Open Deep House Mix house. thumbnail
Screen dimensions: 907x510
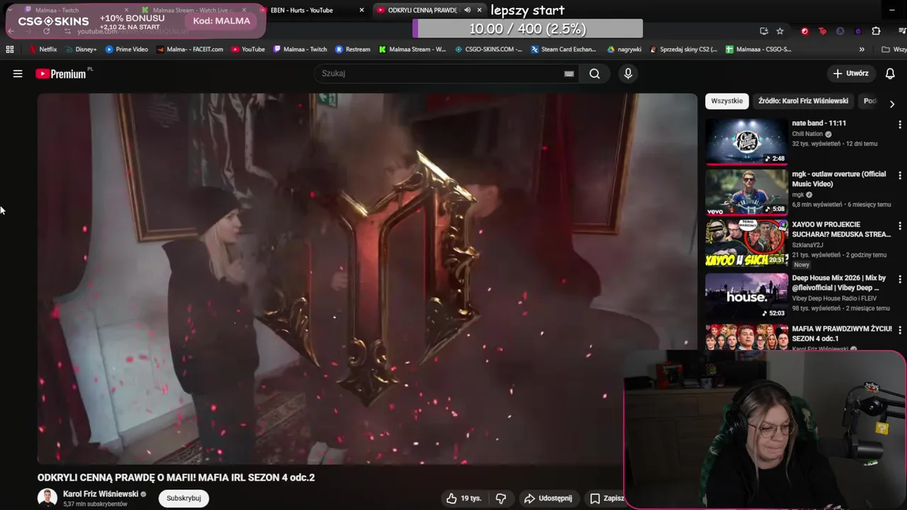click(746, 296)
